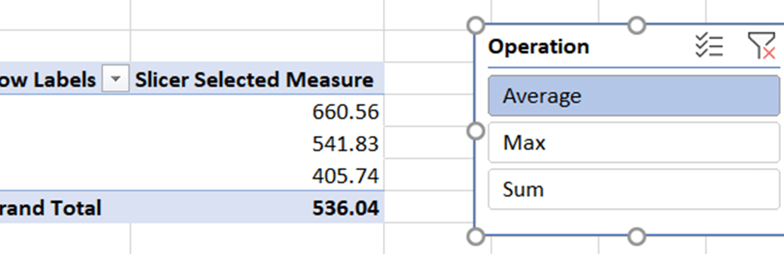
Task: Enable multi-select in the Operation slicer
Action: click(x=709, y=46)
